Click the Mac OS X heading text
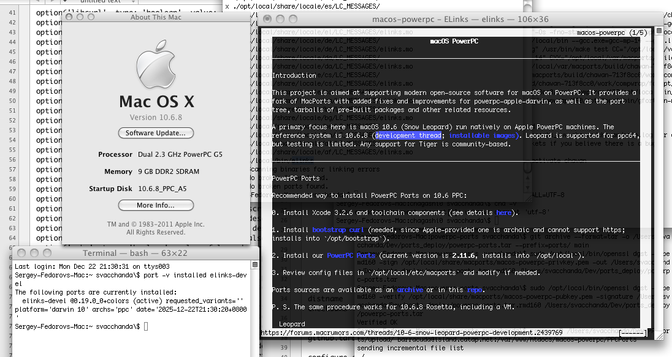The image size is (672, 357). [156, 102]
